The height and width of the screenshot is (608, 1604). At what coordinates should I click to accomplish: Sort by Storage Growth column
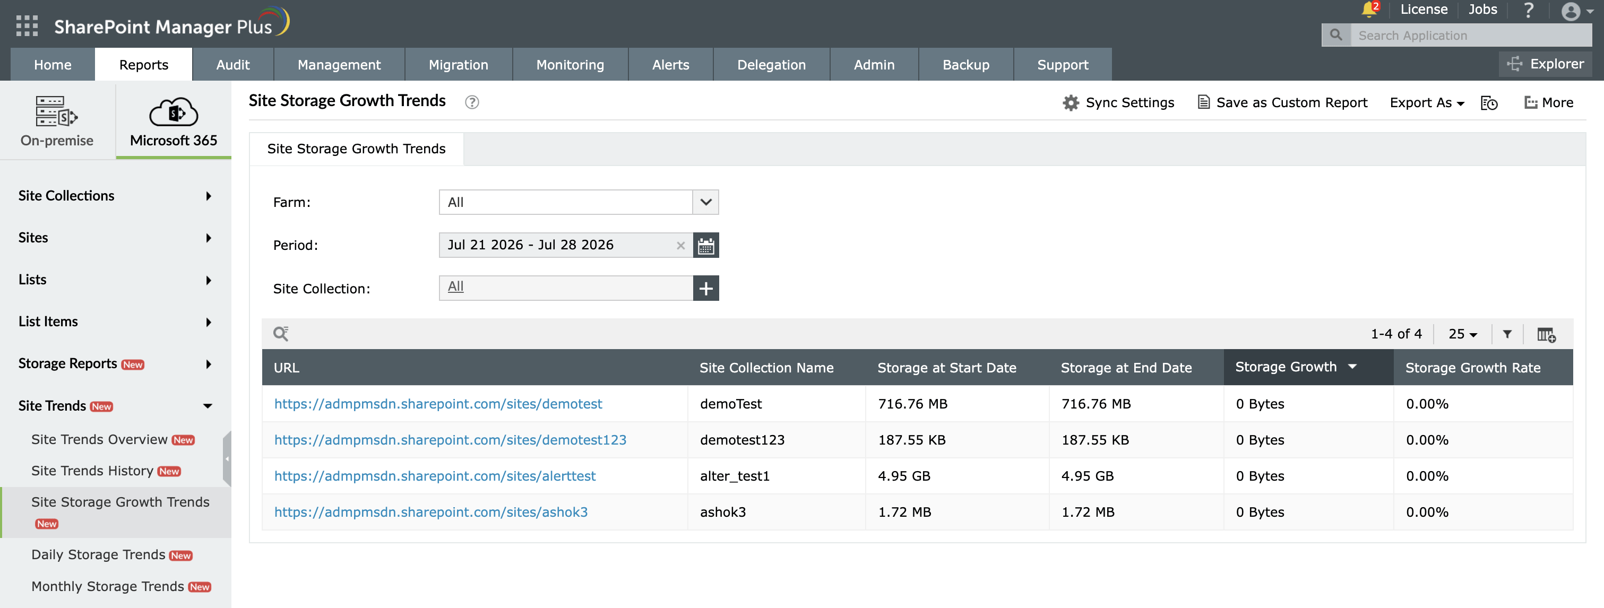1308,367
